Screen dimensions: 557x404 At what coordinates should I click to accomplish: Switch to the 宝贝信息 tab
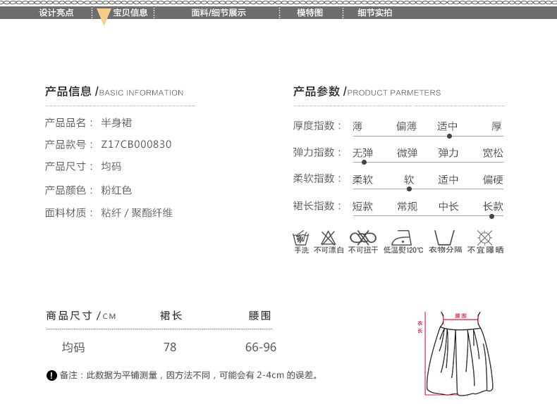(x=130, y=13)
